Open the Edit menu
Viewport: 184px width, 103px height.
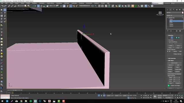click(x=6, y=3)
